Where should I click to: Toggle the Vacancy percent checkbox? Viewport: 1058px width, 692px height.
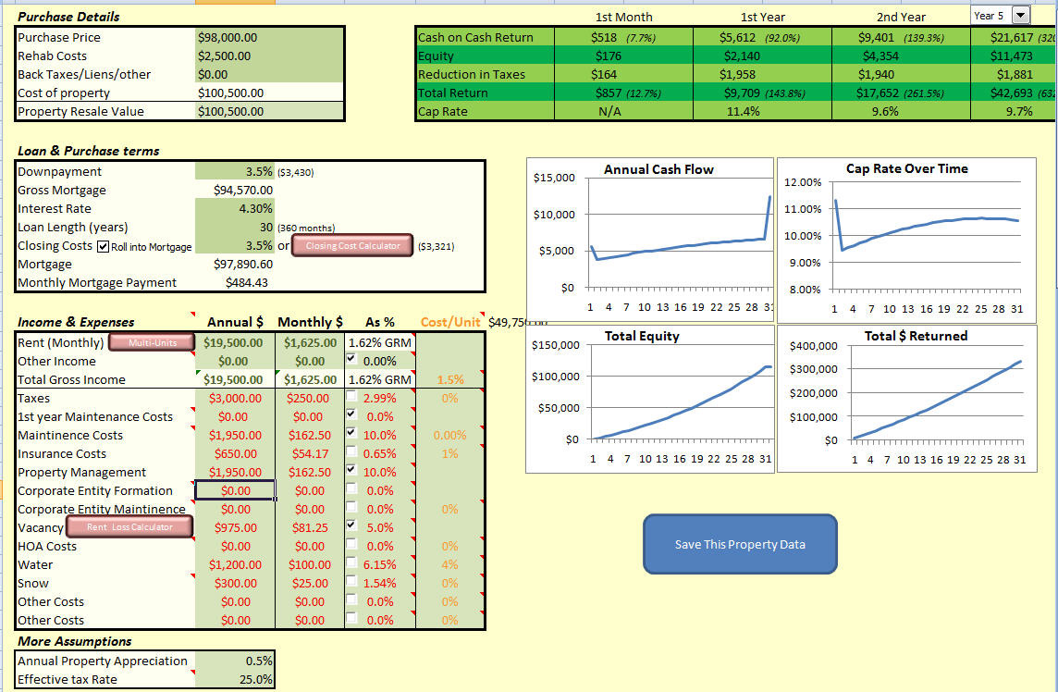tap(351, 525)
